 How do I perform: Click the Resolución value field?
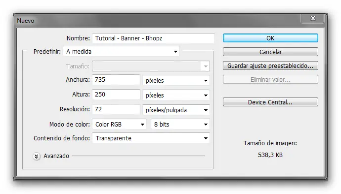(x=116, y=109)
